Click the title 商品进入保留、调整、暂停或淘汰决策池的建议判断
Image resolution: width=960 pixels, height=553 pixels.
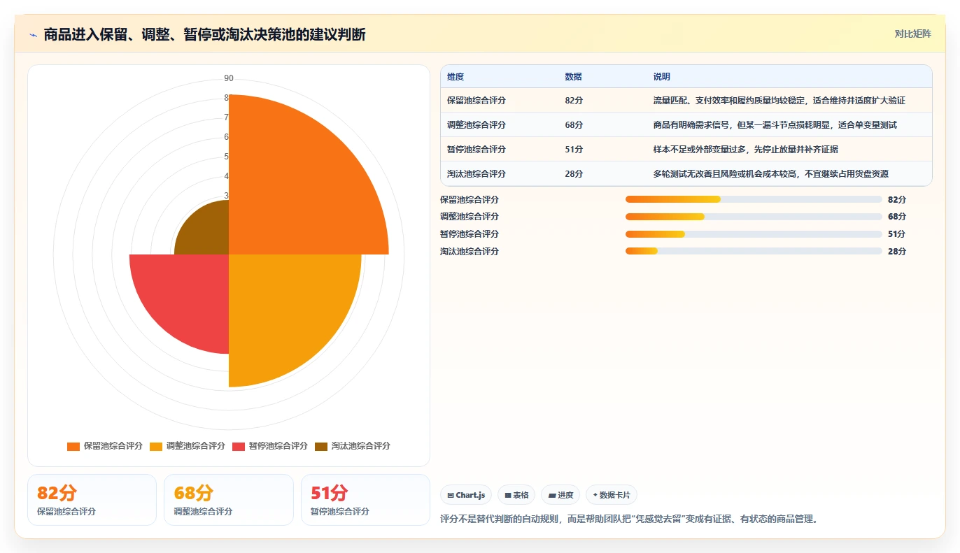tap(204, 35)
